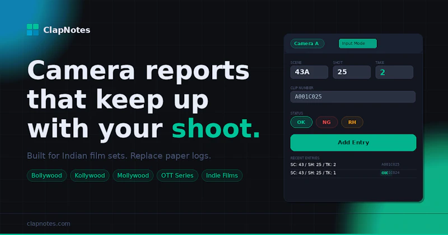Click the RECENT ENTRIES heading

(x=305, y=158)
